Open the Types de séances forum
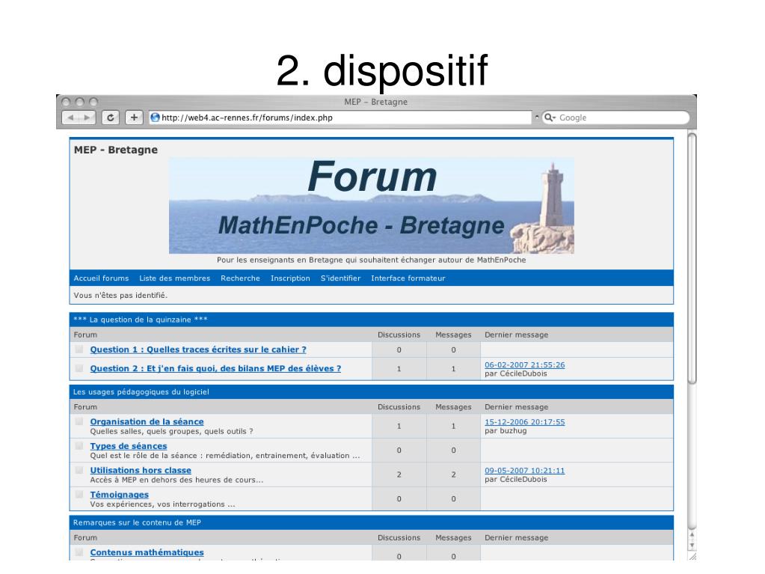The image size is (765, 574). 129,446
